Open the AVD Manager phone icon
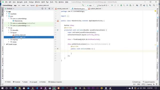 click(x=147, y=5)
